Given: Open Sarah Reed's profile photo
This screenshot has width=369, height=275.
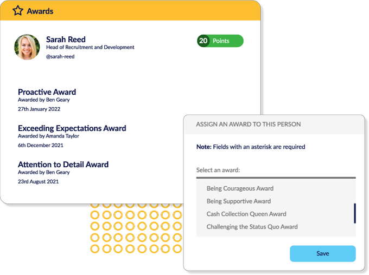Looking at the screenshot, I should [27, 47].
